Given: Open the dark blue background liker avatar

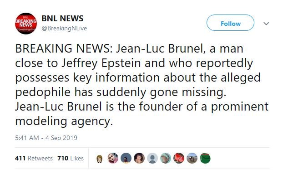Looking at the screenshot, I should [126, 158].
